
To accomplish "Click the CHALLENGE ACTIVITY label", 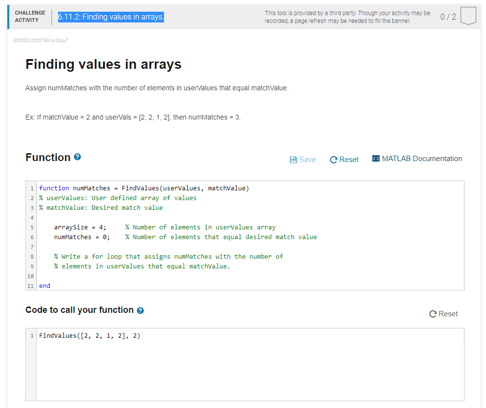I will coord(30,16).
